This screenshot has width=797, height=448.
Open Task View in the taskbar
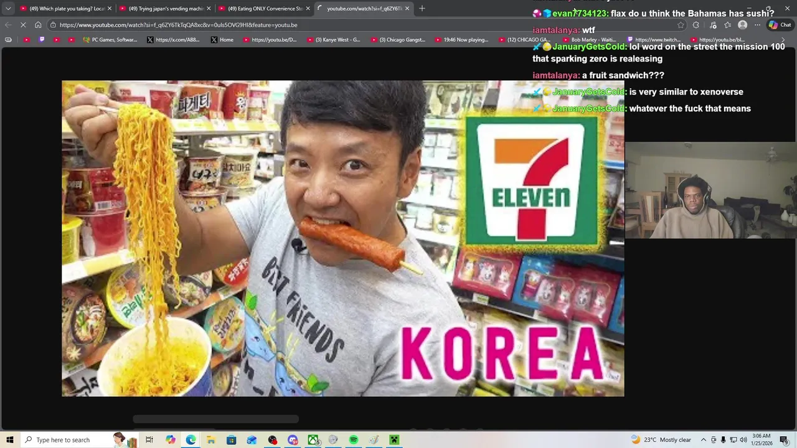click(149, 440)
